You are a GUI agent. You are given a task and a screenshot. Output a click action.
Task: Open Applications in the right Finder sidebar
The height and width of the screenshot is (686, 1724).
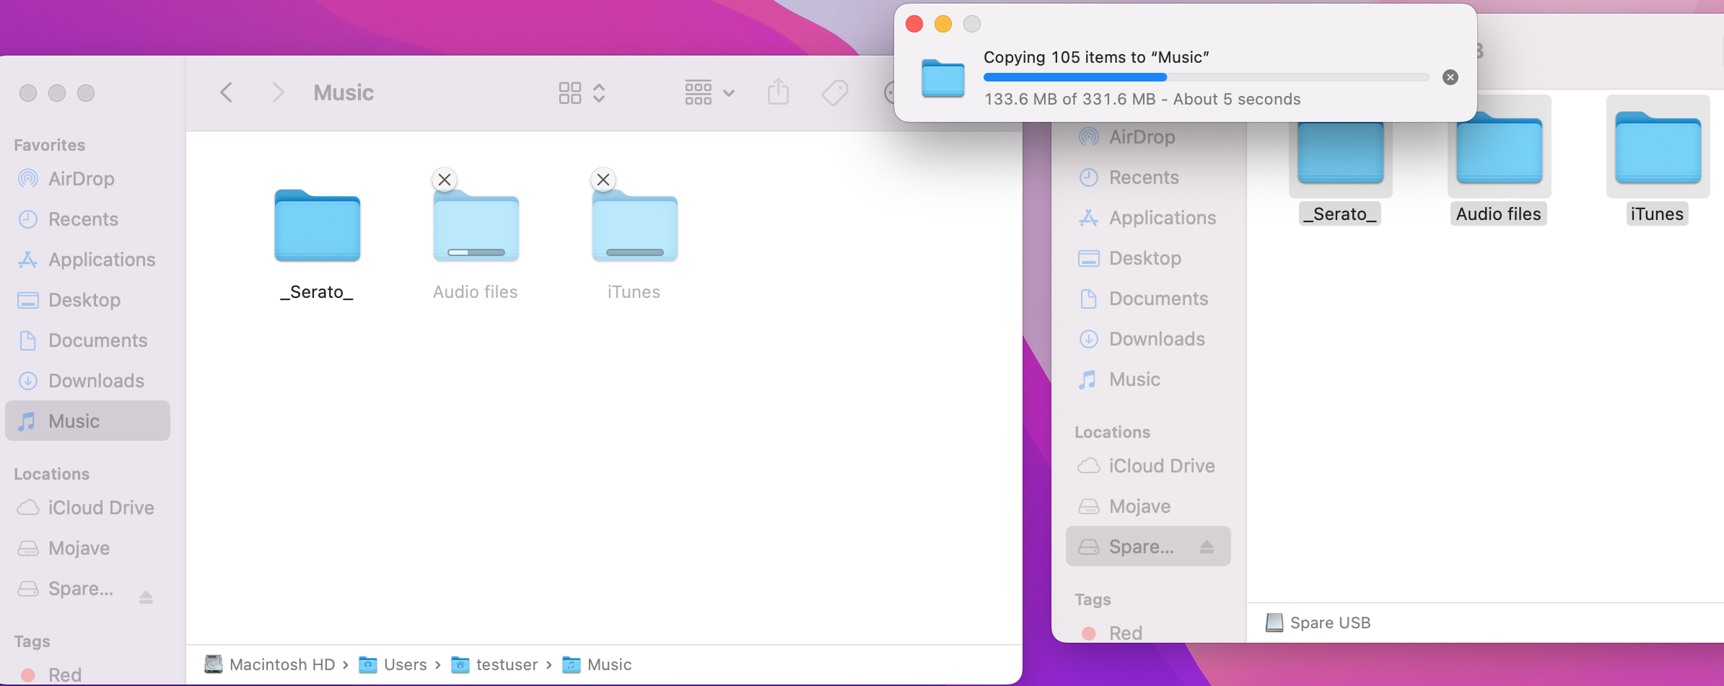(1162, 218)
